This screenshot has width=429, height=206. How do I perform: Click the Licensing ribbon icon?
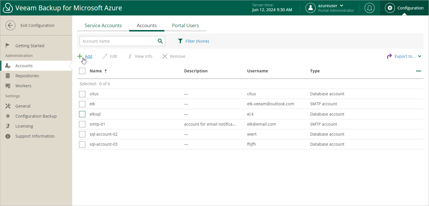tap(8, 126)
